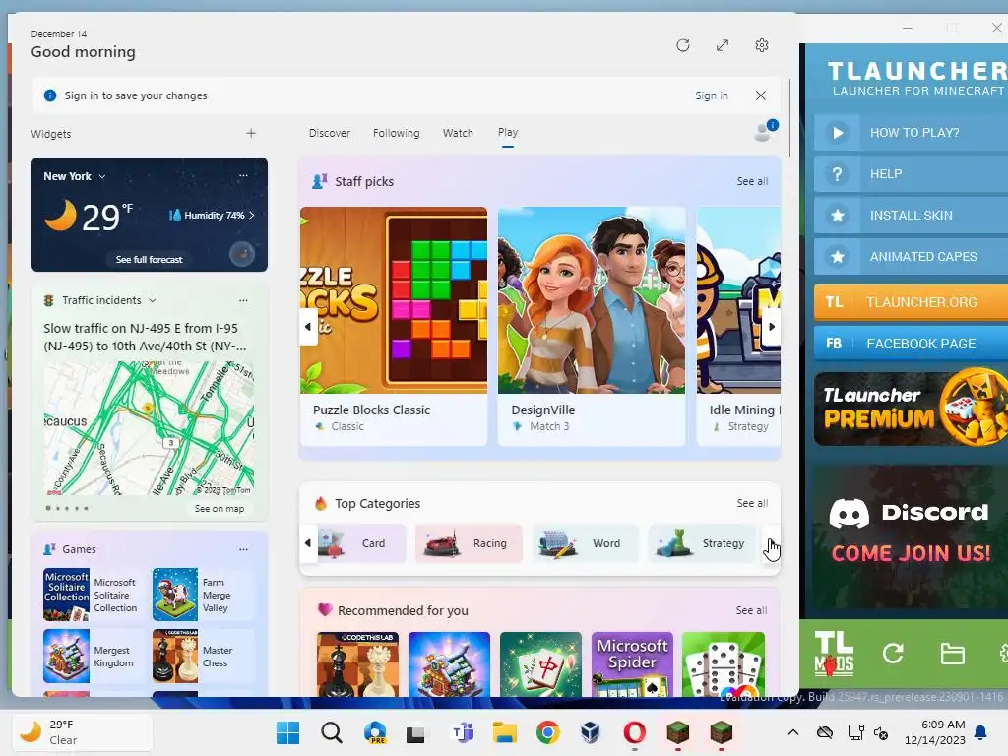Viewport: 1008px width, 756px height.
Task: Open recommended chess game thumbnail
Action: [x=358, y=664]
